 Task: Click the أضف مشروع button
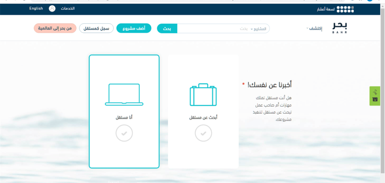coord(134,28)
